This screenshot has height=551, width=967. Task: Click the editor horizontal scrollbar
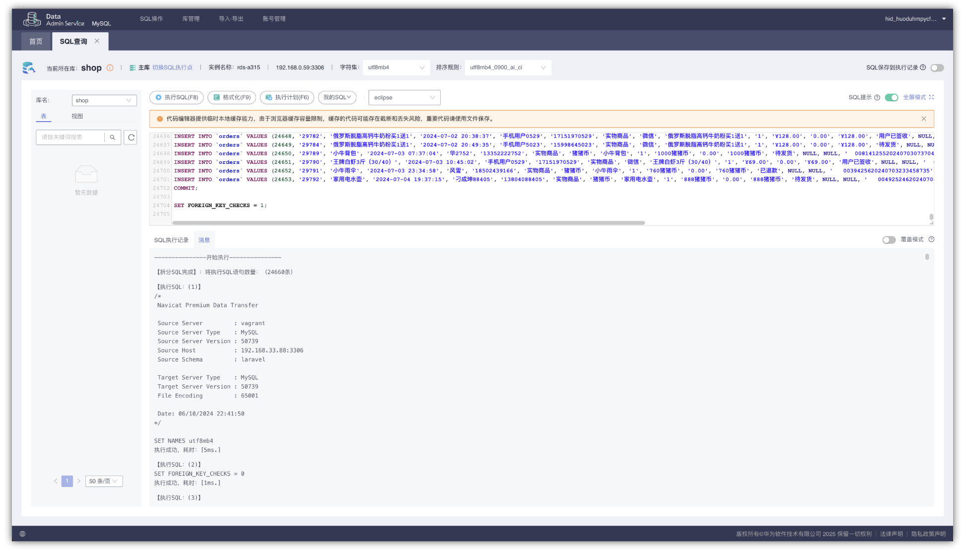pos(408,223)
